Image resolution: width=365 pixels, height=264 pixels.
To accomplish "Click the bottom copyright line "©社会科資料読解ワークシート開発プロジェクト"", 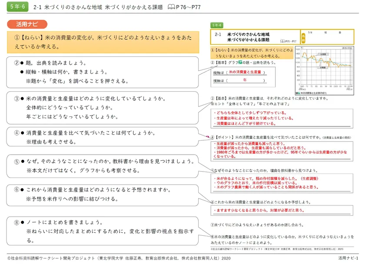I will (119, 258).
